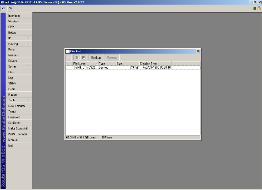Viewport: 262px width, 190px height.
Task: Open New Terminal from sidebar
Action: click(19, 106)
